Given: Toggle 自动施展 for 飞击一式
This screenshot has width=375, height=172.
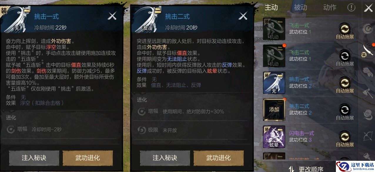Looking at the screenshot, I should (x=345, y=31).
